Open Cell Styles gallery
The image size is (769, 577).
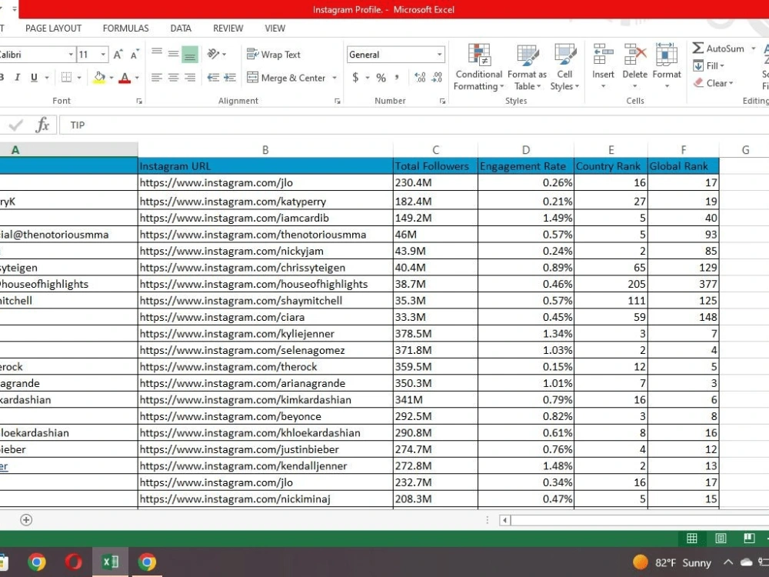click(x=564, y=67)
